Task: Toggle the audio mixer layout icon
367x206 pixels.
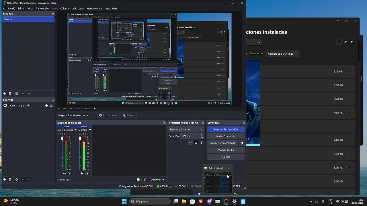Action: [x=138, y=180]
